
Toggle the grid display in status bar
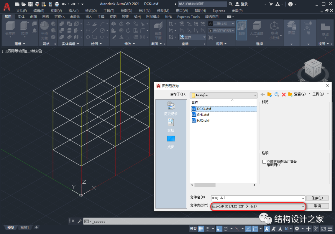201,229
